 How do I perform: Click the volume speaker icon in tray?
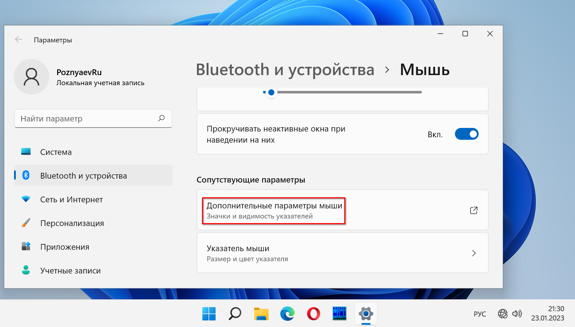tap(517, 314)
